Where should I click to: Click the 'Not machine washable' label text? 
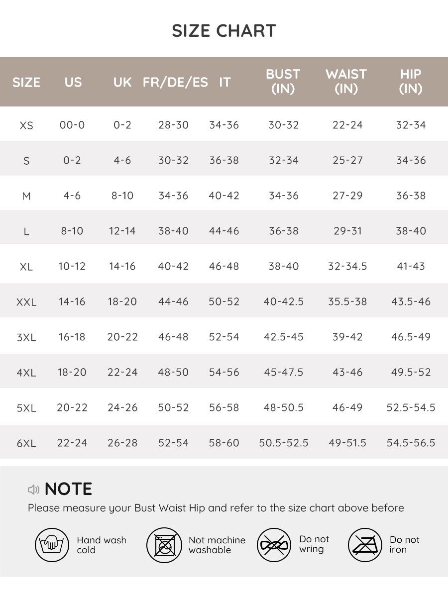pyautogui.click(x=217, y=545)
